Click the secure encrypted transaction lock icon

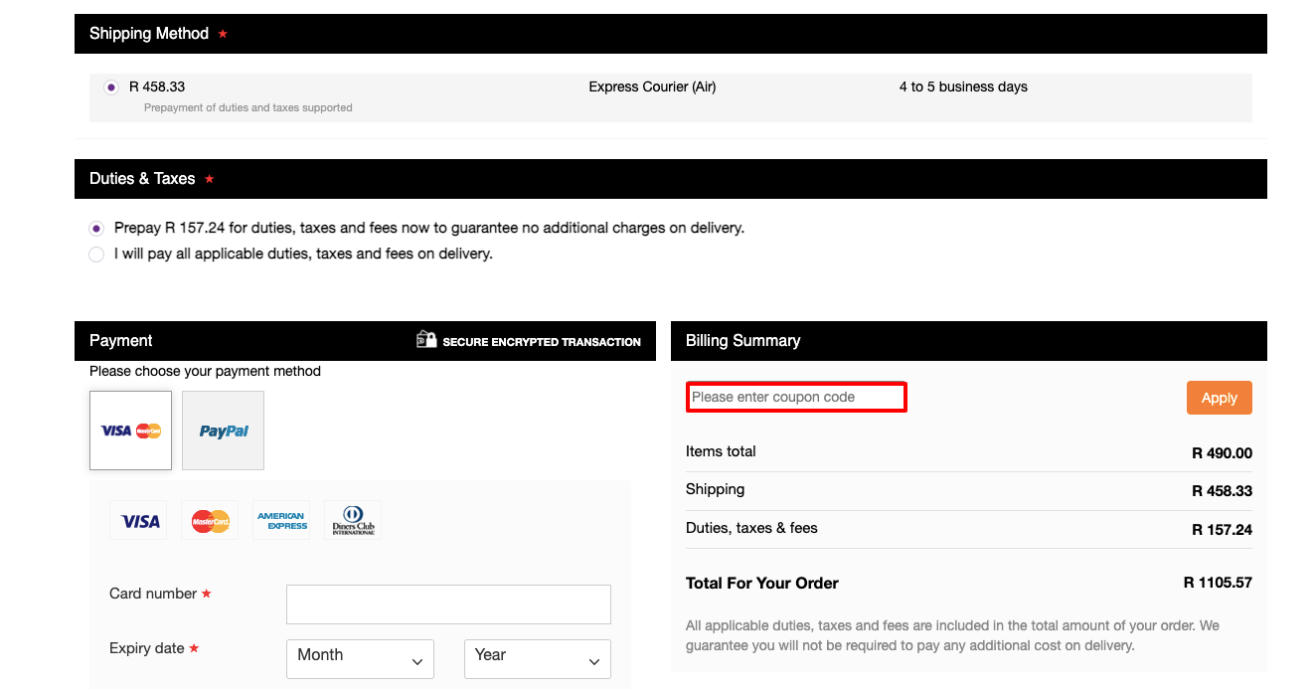pyautogui.click(x=426, y=340)
